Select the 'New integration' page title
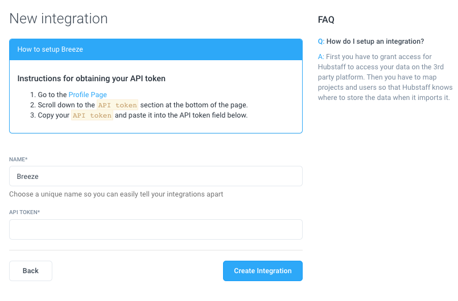Screen dimensions: 458x301 [x=59, y=18]
